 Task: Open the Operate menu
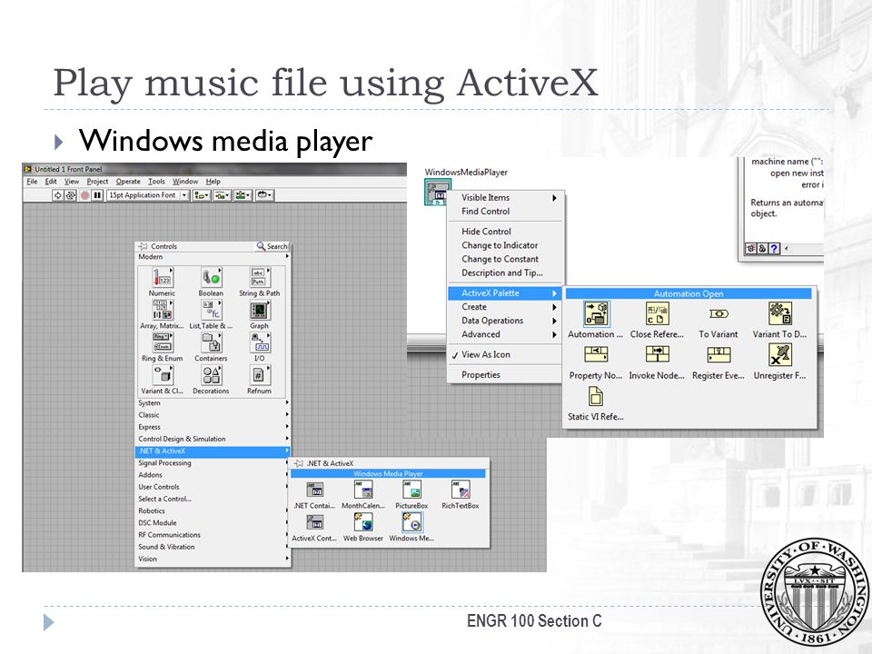128,182
